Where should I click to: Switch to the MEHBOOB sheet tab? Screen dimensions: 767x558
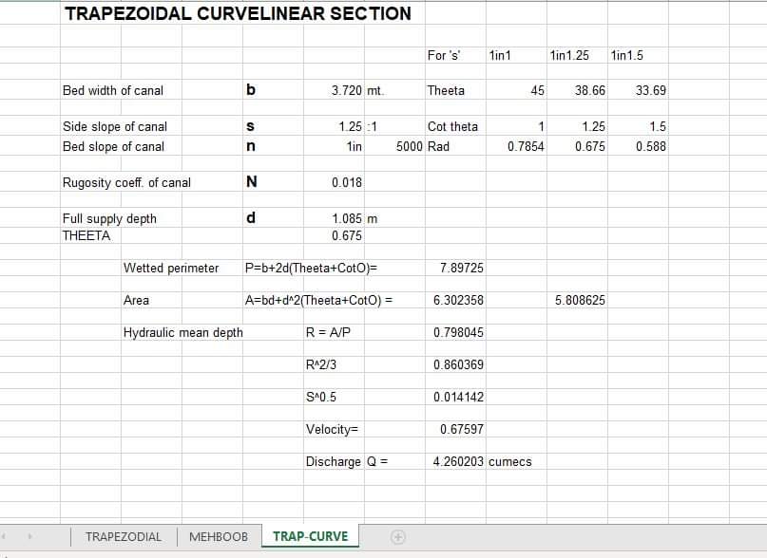(x=219, y=536)
